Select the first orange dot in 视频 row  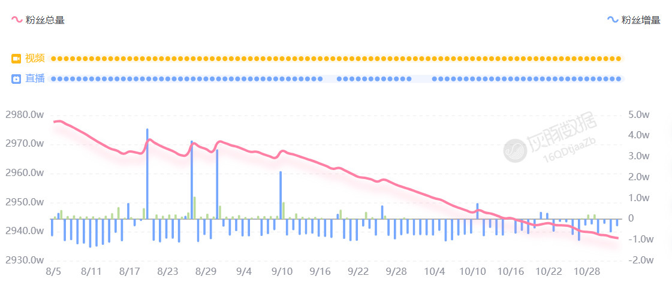pyautogui.click(x=53, y=59)
